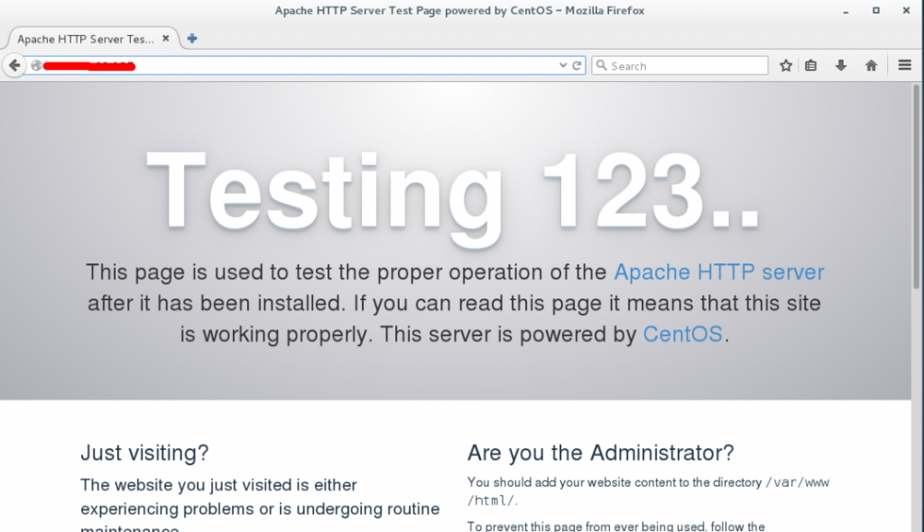This screenshot has width=924, height=532.
Task: Open the downloads arrow icon
Action: 841,66
